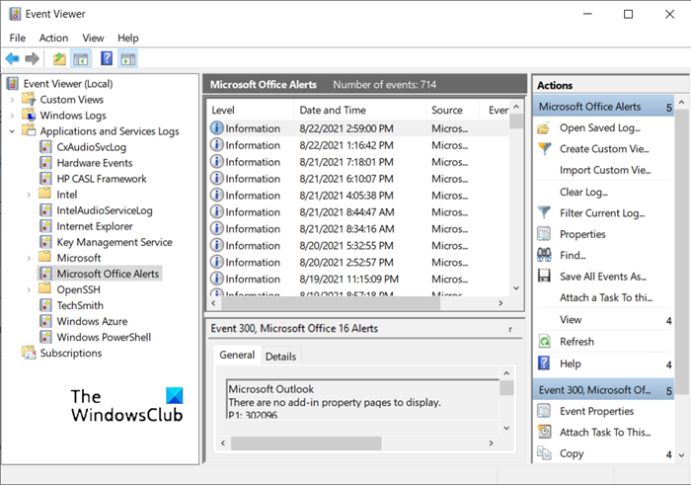Expand the OpenSSH folder node
The width and height of the screenshot is (691, 485).
pyautogui.click(x=29, y=289)
